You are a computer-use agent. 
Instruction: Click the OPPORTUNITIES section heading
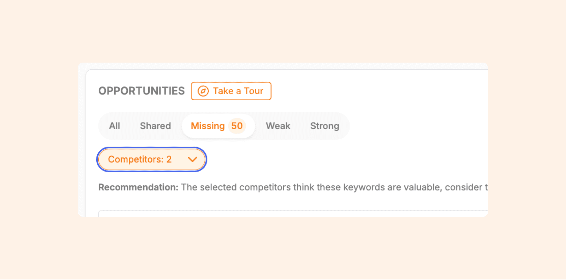tap(141, 91)
